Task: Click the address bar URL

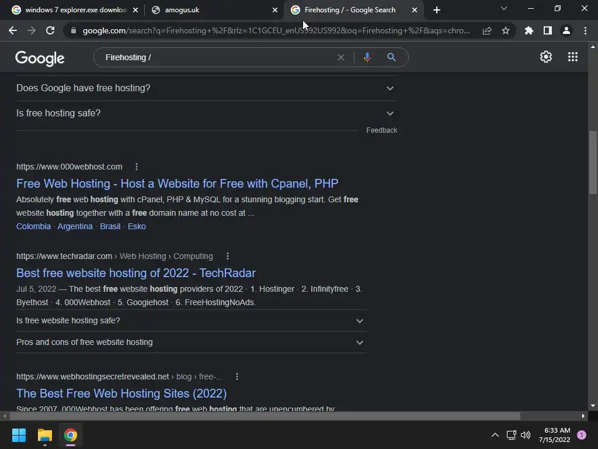Action: point(276,30)
